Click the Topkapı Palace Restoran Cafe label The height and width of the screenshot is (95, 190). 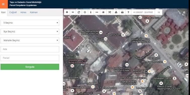click(x=128, y=83)
